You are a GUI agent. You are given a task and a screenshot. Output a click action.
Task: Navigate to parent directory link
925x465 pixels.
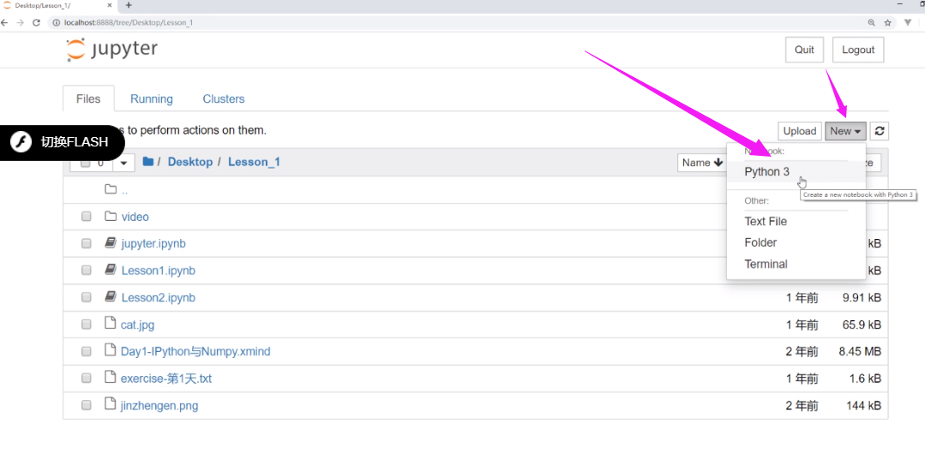point(124,190)
